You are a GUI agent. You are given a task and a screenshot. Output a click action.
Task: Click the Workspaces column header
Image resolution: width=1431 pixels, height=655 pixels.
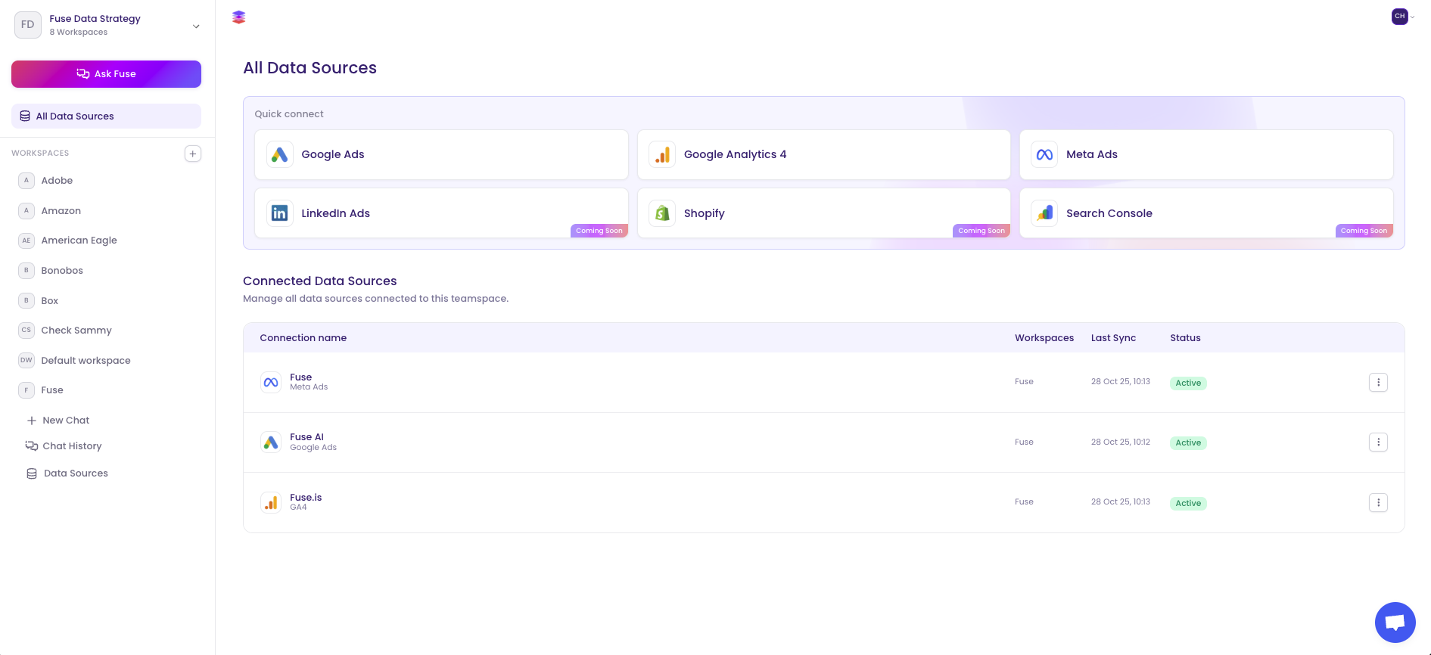[x=1044, y=338]
